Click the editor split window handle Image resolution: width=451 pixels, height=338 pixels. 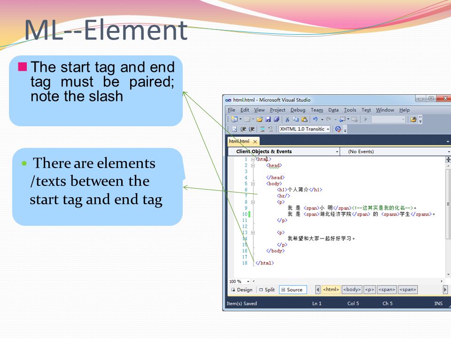[448, 160]
